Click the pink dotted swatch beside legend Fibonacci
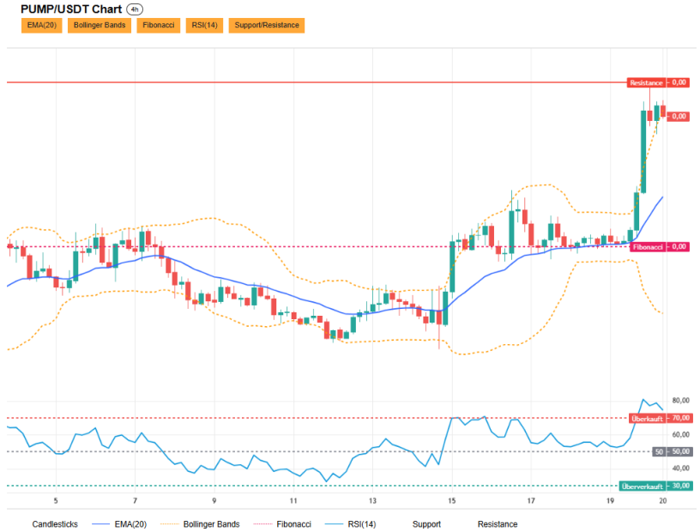The width and height of the screenshot is (700, 532). [x=262, y=524]
